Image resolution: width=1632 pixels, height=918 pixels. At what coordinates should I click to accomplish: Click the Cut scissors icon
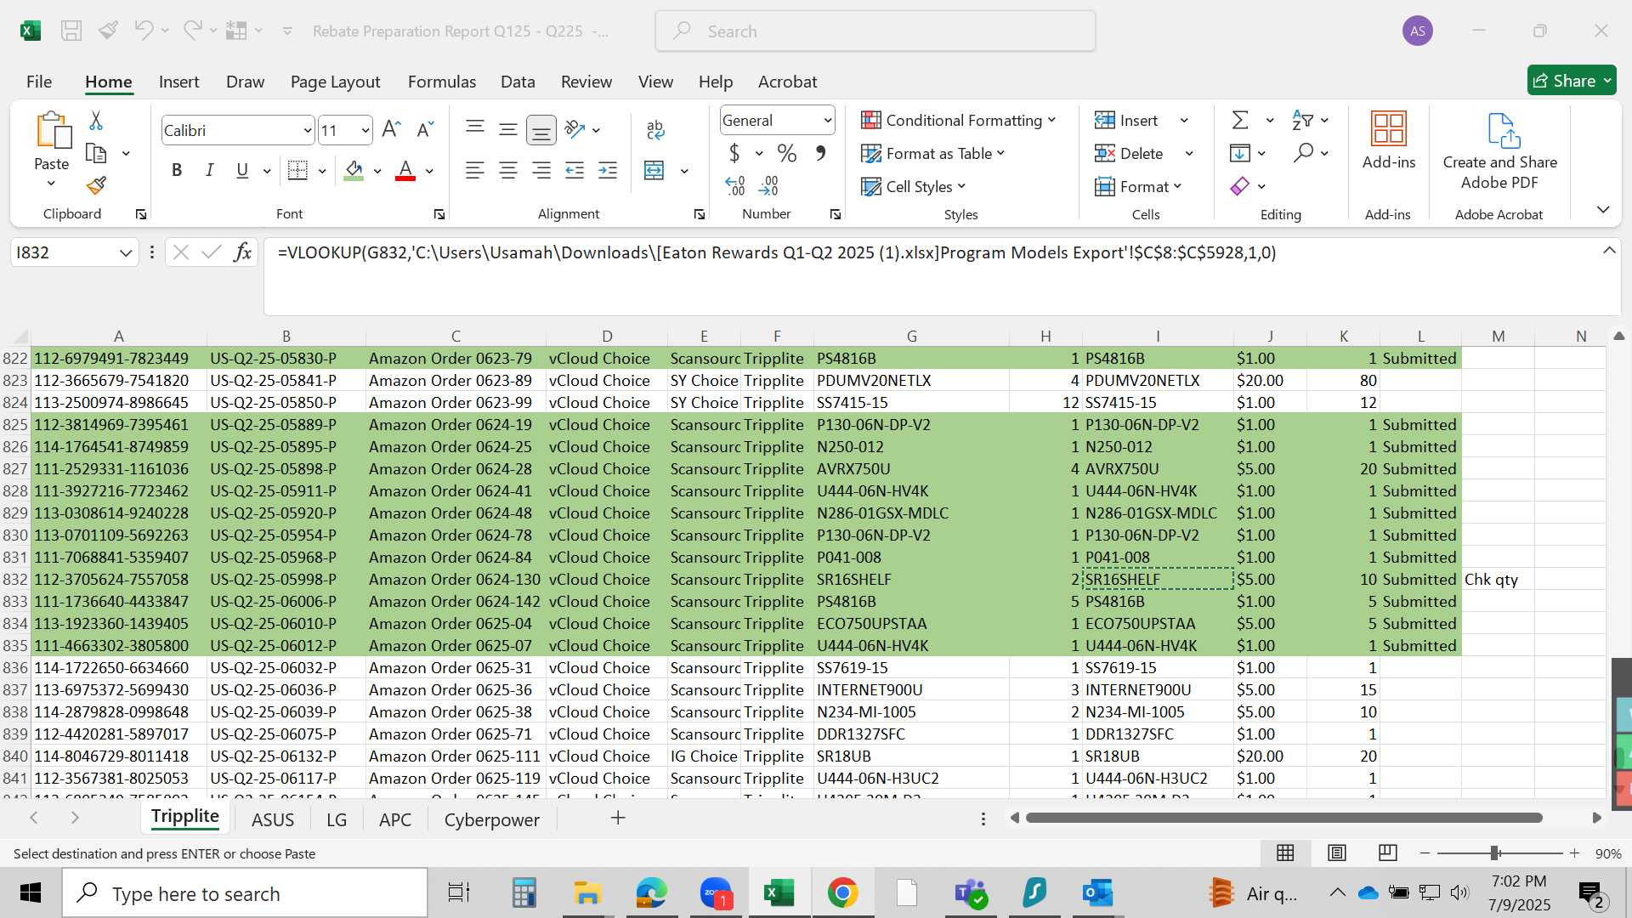(96, 121)
